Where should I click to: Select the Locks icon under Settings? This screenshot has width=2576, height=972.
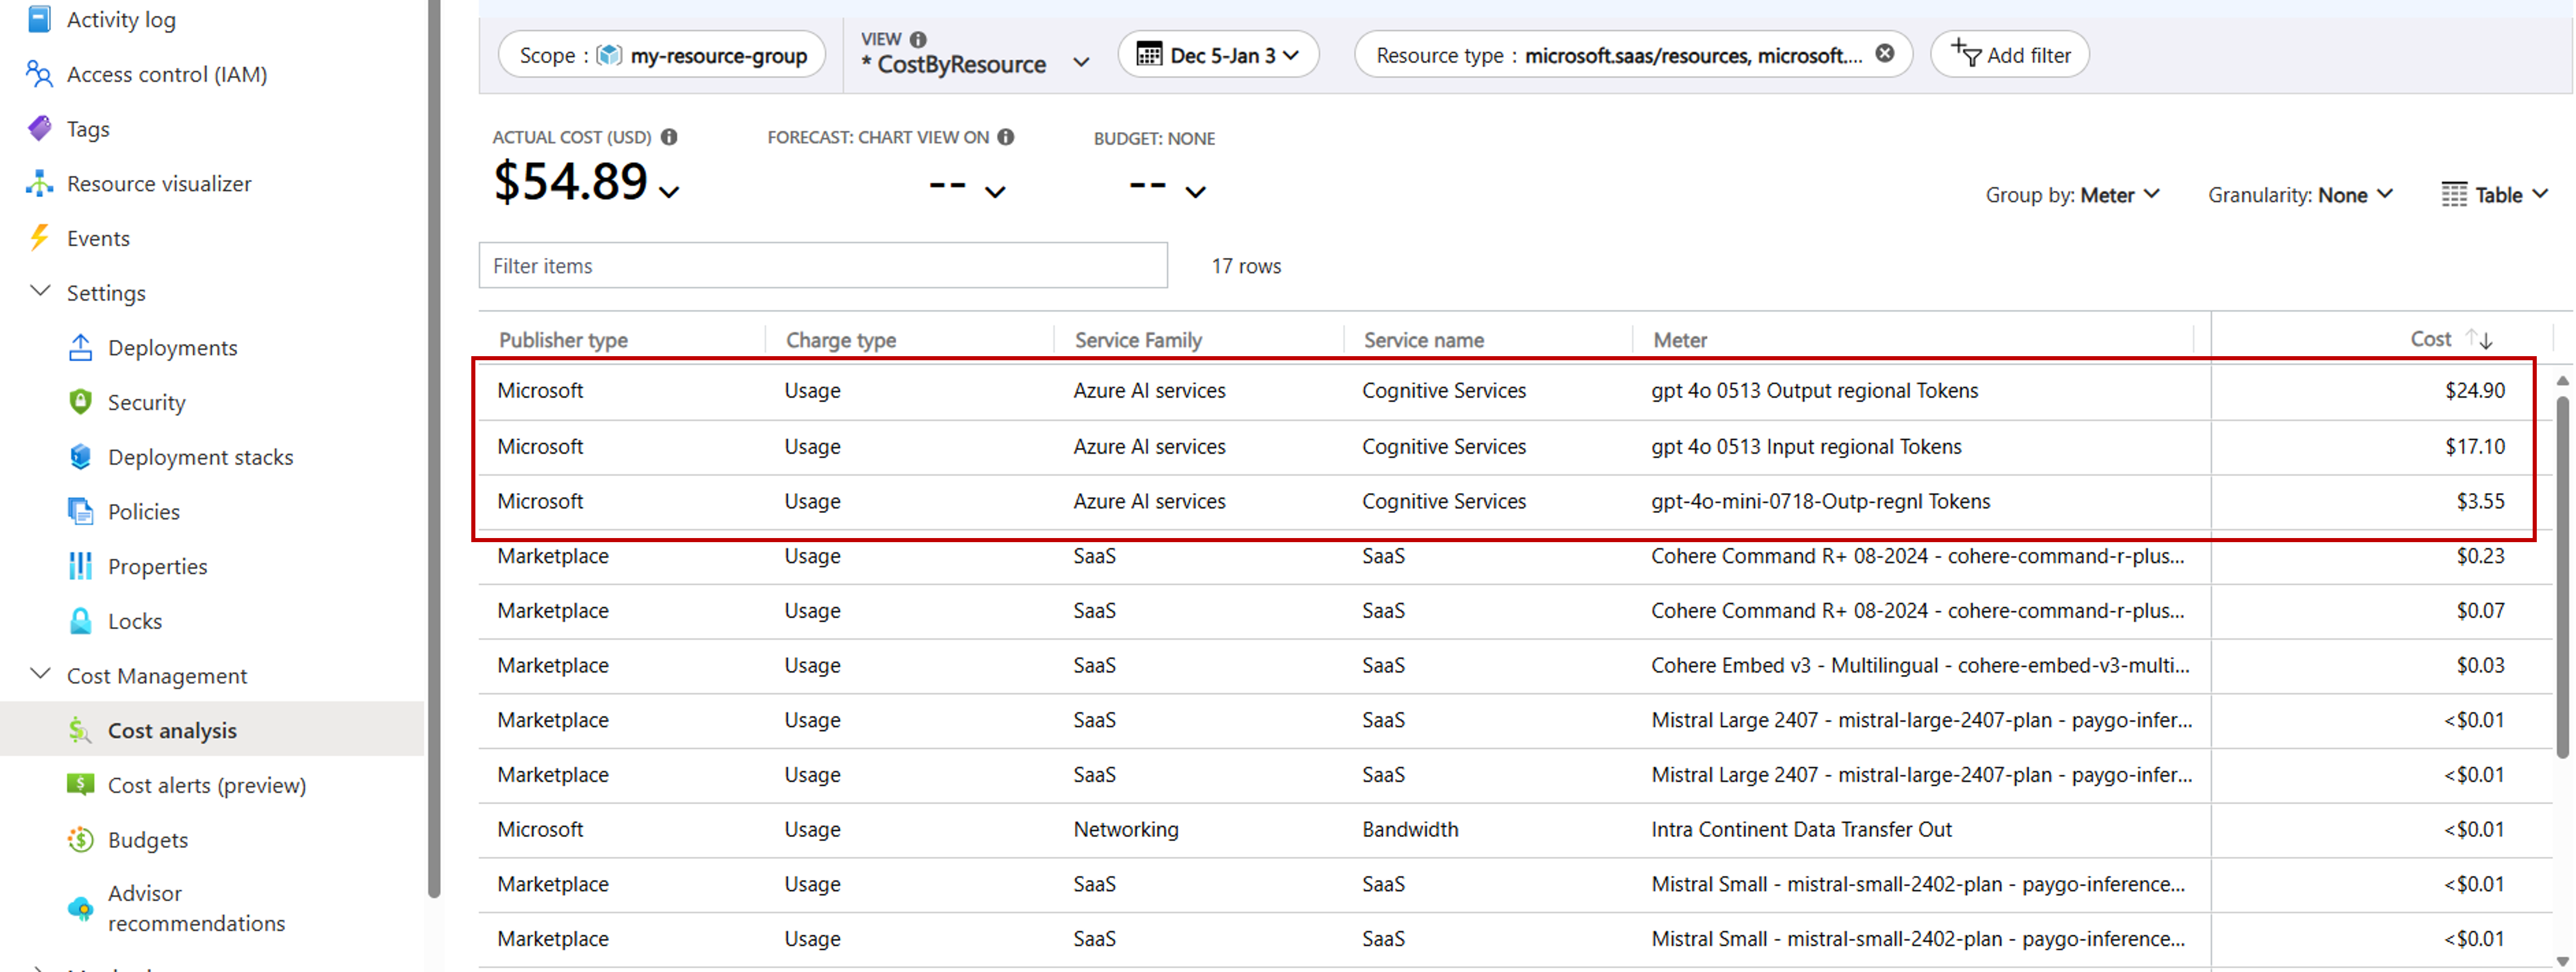(80, 619)
